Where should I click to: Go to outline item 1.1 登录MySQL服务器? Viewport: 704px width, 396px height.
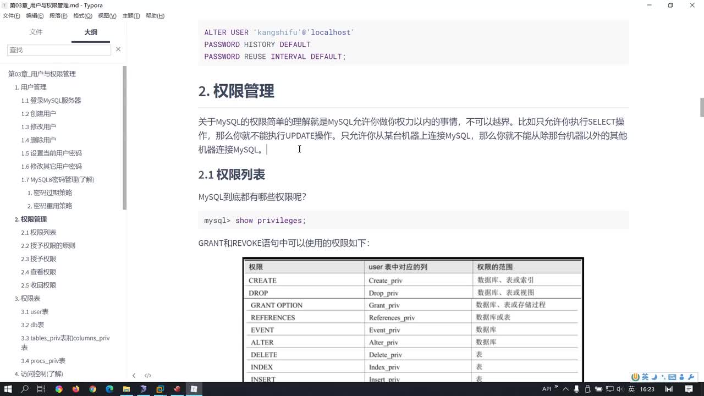pos(51,100)
